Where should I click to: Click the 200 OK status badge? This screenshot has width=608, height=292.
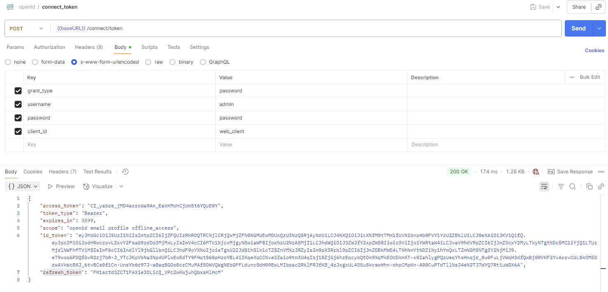point(459,172)
